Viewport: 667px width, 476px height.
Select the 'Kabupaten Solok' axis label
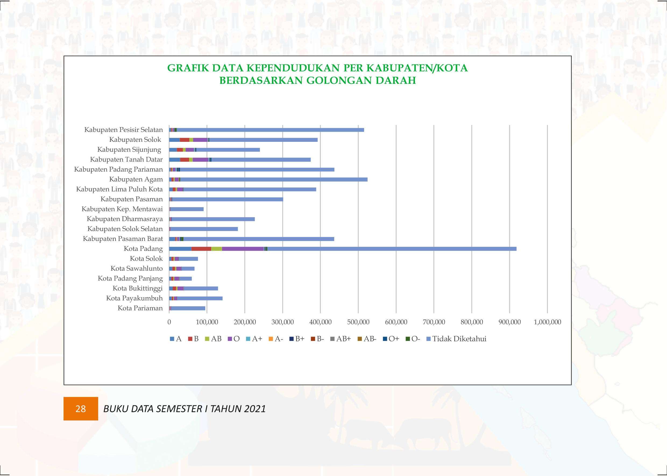point(135,140)
